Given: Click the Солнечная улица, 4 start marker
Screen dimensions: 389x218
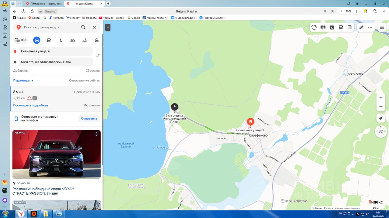Looking at the screenshot, I should (250, 122).
